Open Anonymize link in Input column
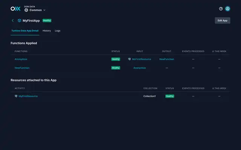Image resolution: width=241 pixels, height=150 pixels. click(140, 68)
